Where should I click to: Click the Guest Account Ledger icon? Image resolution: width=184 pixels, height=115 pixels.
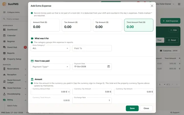pyautogui.click(x=4, y=81)
